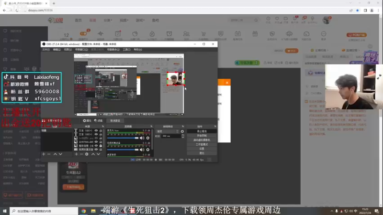Show hidden icons chevron in system tray
Image resolution: width=383 pixels, height=215 pixels.
[x=332, y=211]
